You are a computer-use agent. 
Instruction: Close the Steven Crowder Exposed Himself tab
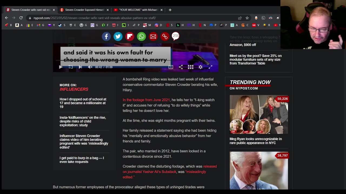pyautogui.click(x=108, y=10)
